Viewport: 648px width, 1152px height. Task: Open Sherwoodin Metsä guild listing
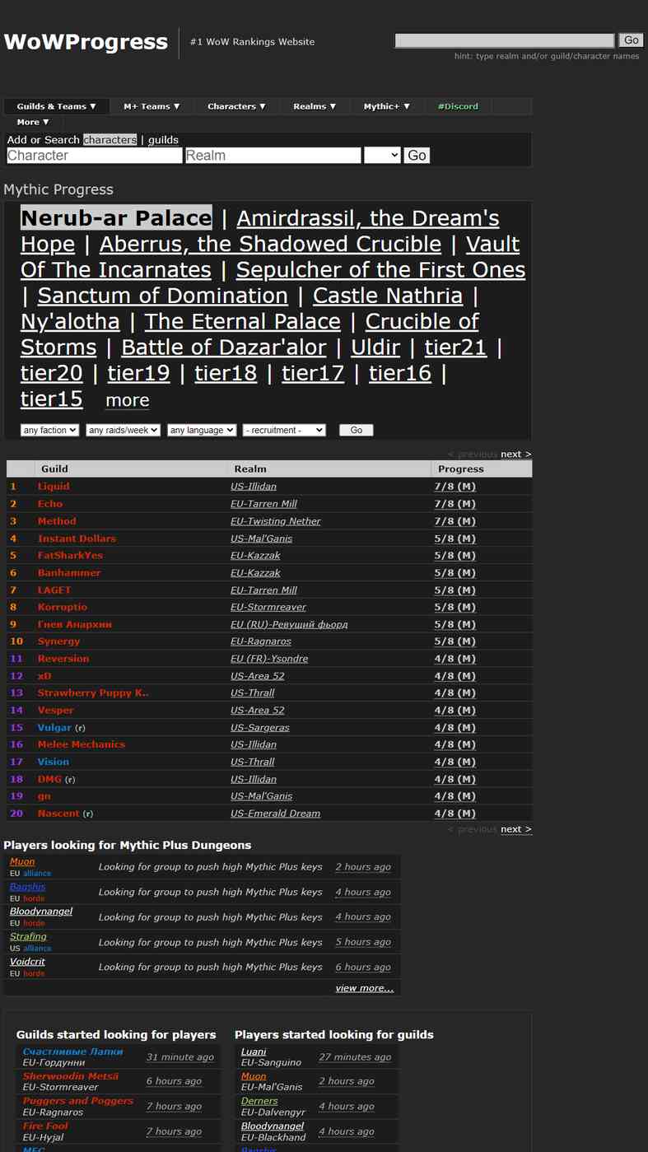(71, 1076)
